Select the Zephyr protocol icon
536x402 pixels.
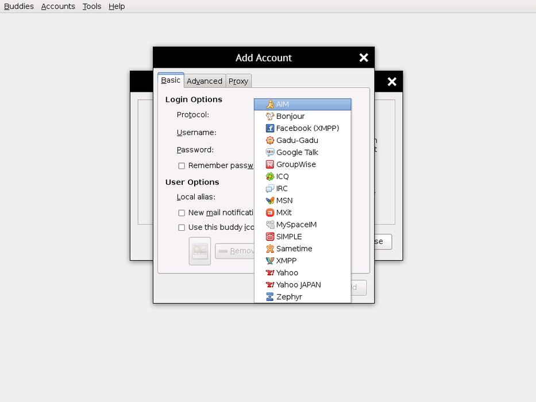click(x=270, y=297)
